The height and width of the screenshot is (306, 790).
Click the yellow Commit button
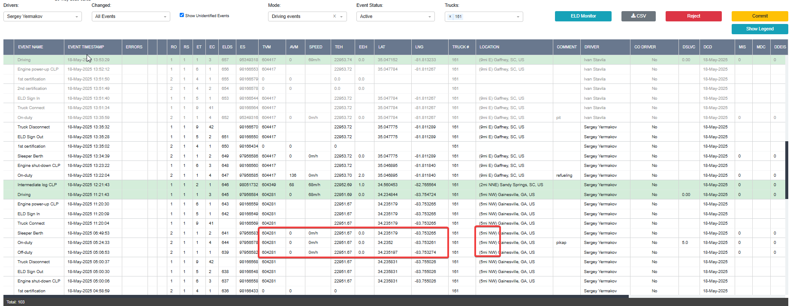[760, 16]
